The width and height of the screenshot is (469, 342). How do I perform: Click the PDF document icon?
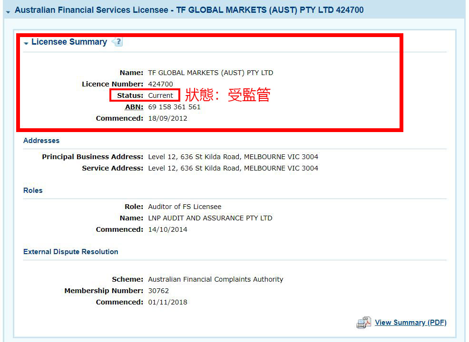[363, 323]
